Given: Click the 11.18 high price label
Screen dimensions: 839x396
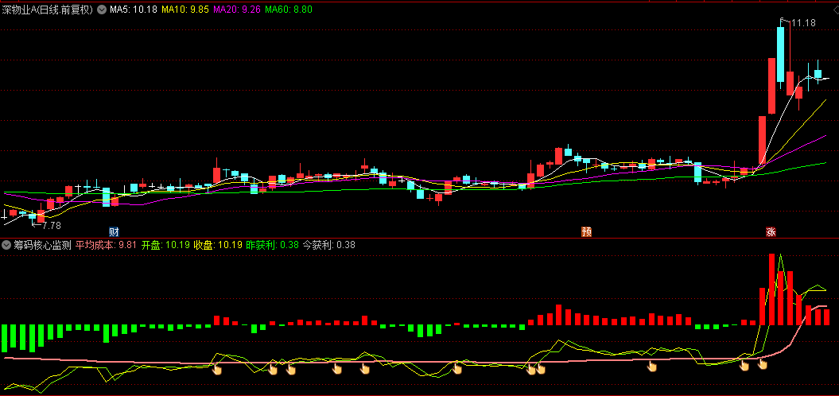Looking at the screenshot, I should [x=803, y=22].
